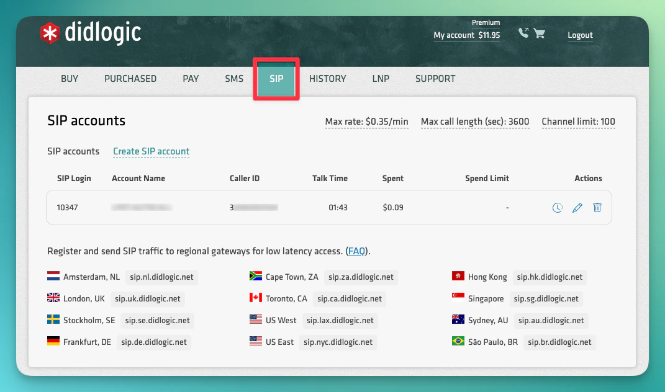Open the FAQ link
The width and height of the screenshot is (665, 392).
[356, 251]
